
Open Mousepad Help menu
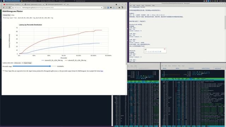(x=153, y=6)
